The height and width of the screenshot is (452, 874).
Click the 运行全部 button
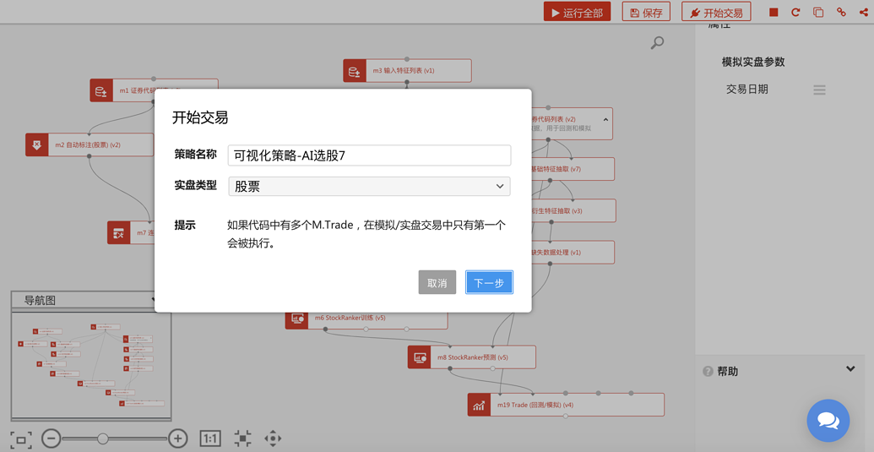577,13
